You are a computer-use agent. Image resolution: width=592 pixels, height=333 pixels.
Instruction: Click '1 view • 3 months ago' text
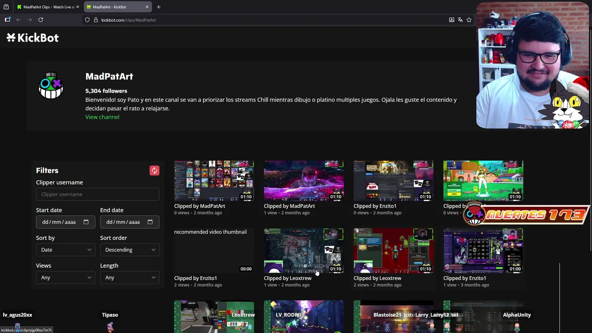click(466, 285)
